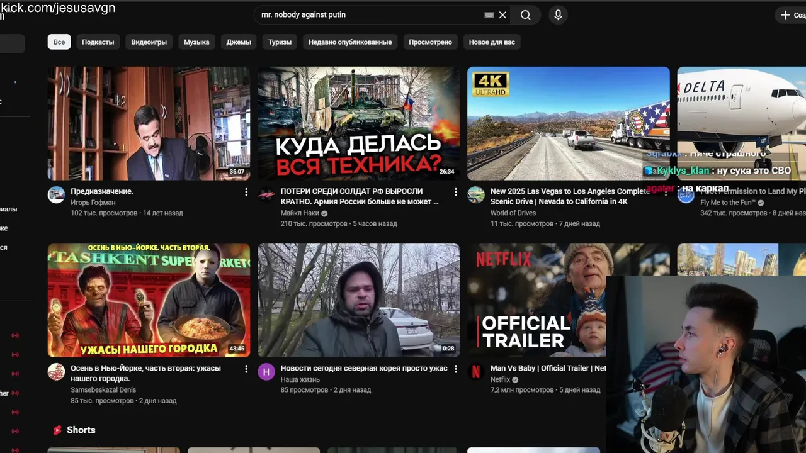Open New 2025 Las Vegas to Los Angeles title
Viewport: 806px width, 453px height.
pyautogui.click(x=570, y=196)
